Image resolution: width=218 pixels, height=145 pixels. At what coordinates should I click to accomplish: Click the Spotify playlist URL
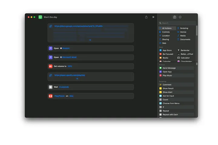click(70, 75)
